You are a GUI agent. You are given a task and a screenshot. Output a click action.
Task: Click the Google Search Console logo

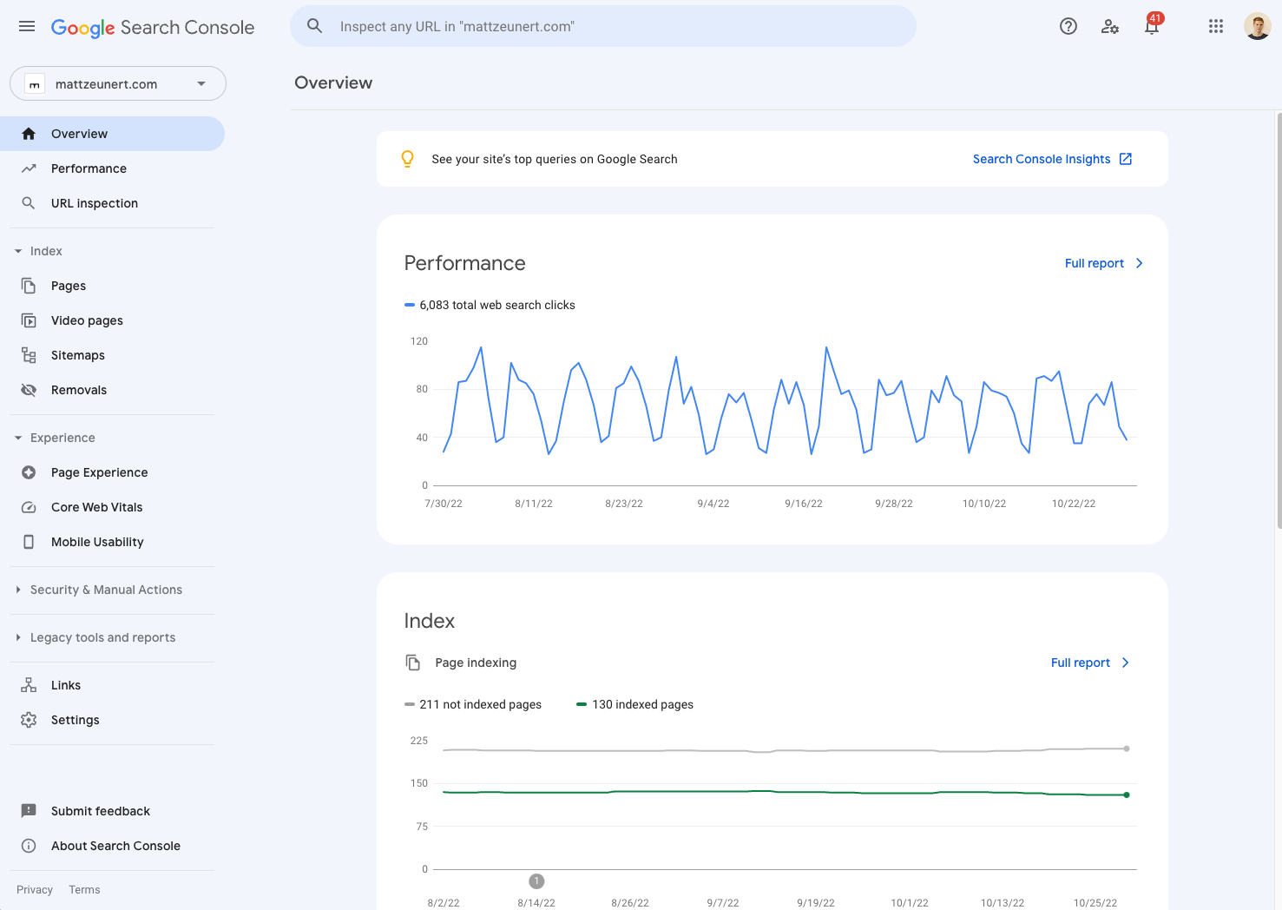pyautogui.click(x=153, y=27)
